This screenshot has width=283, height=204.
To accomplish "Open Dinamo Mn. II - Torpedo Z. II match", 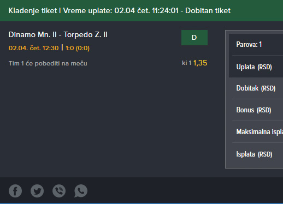I will click(x=58, y=34).
